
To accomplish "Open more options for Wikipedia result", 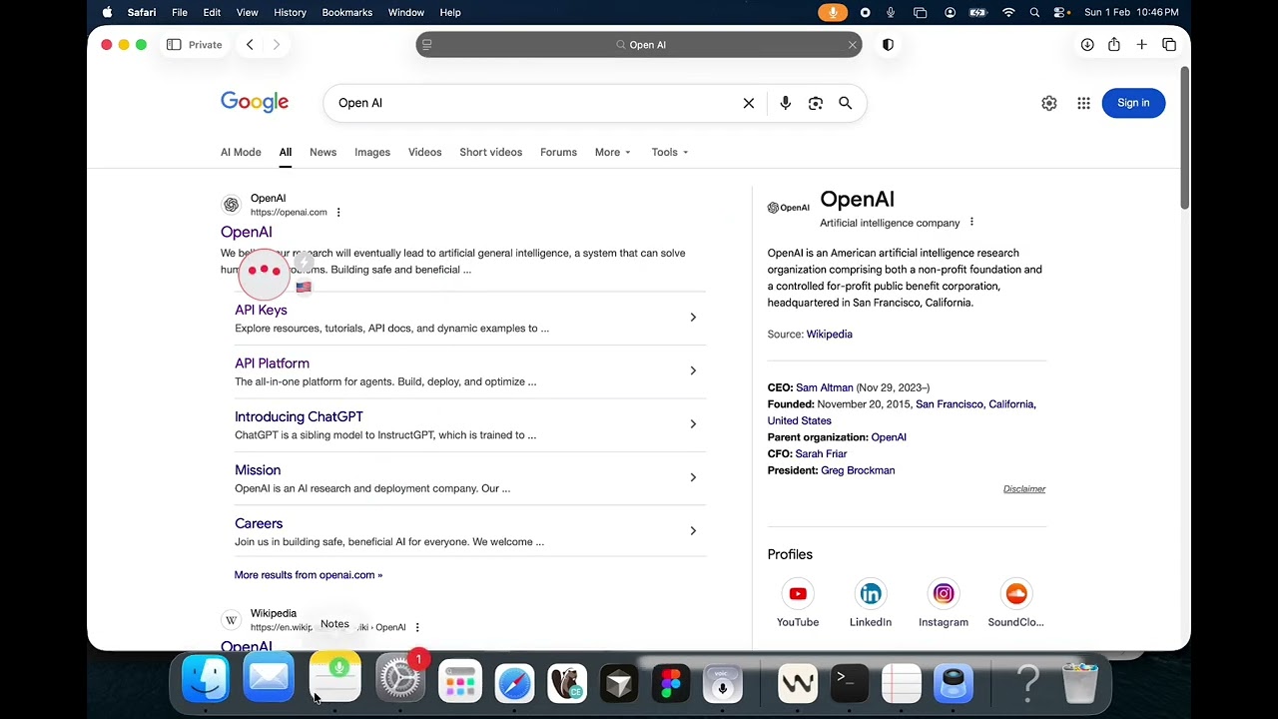I will [x=417, y=627].
